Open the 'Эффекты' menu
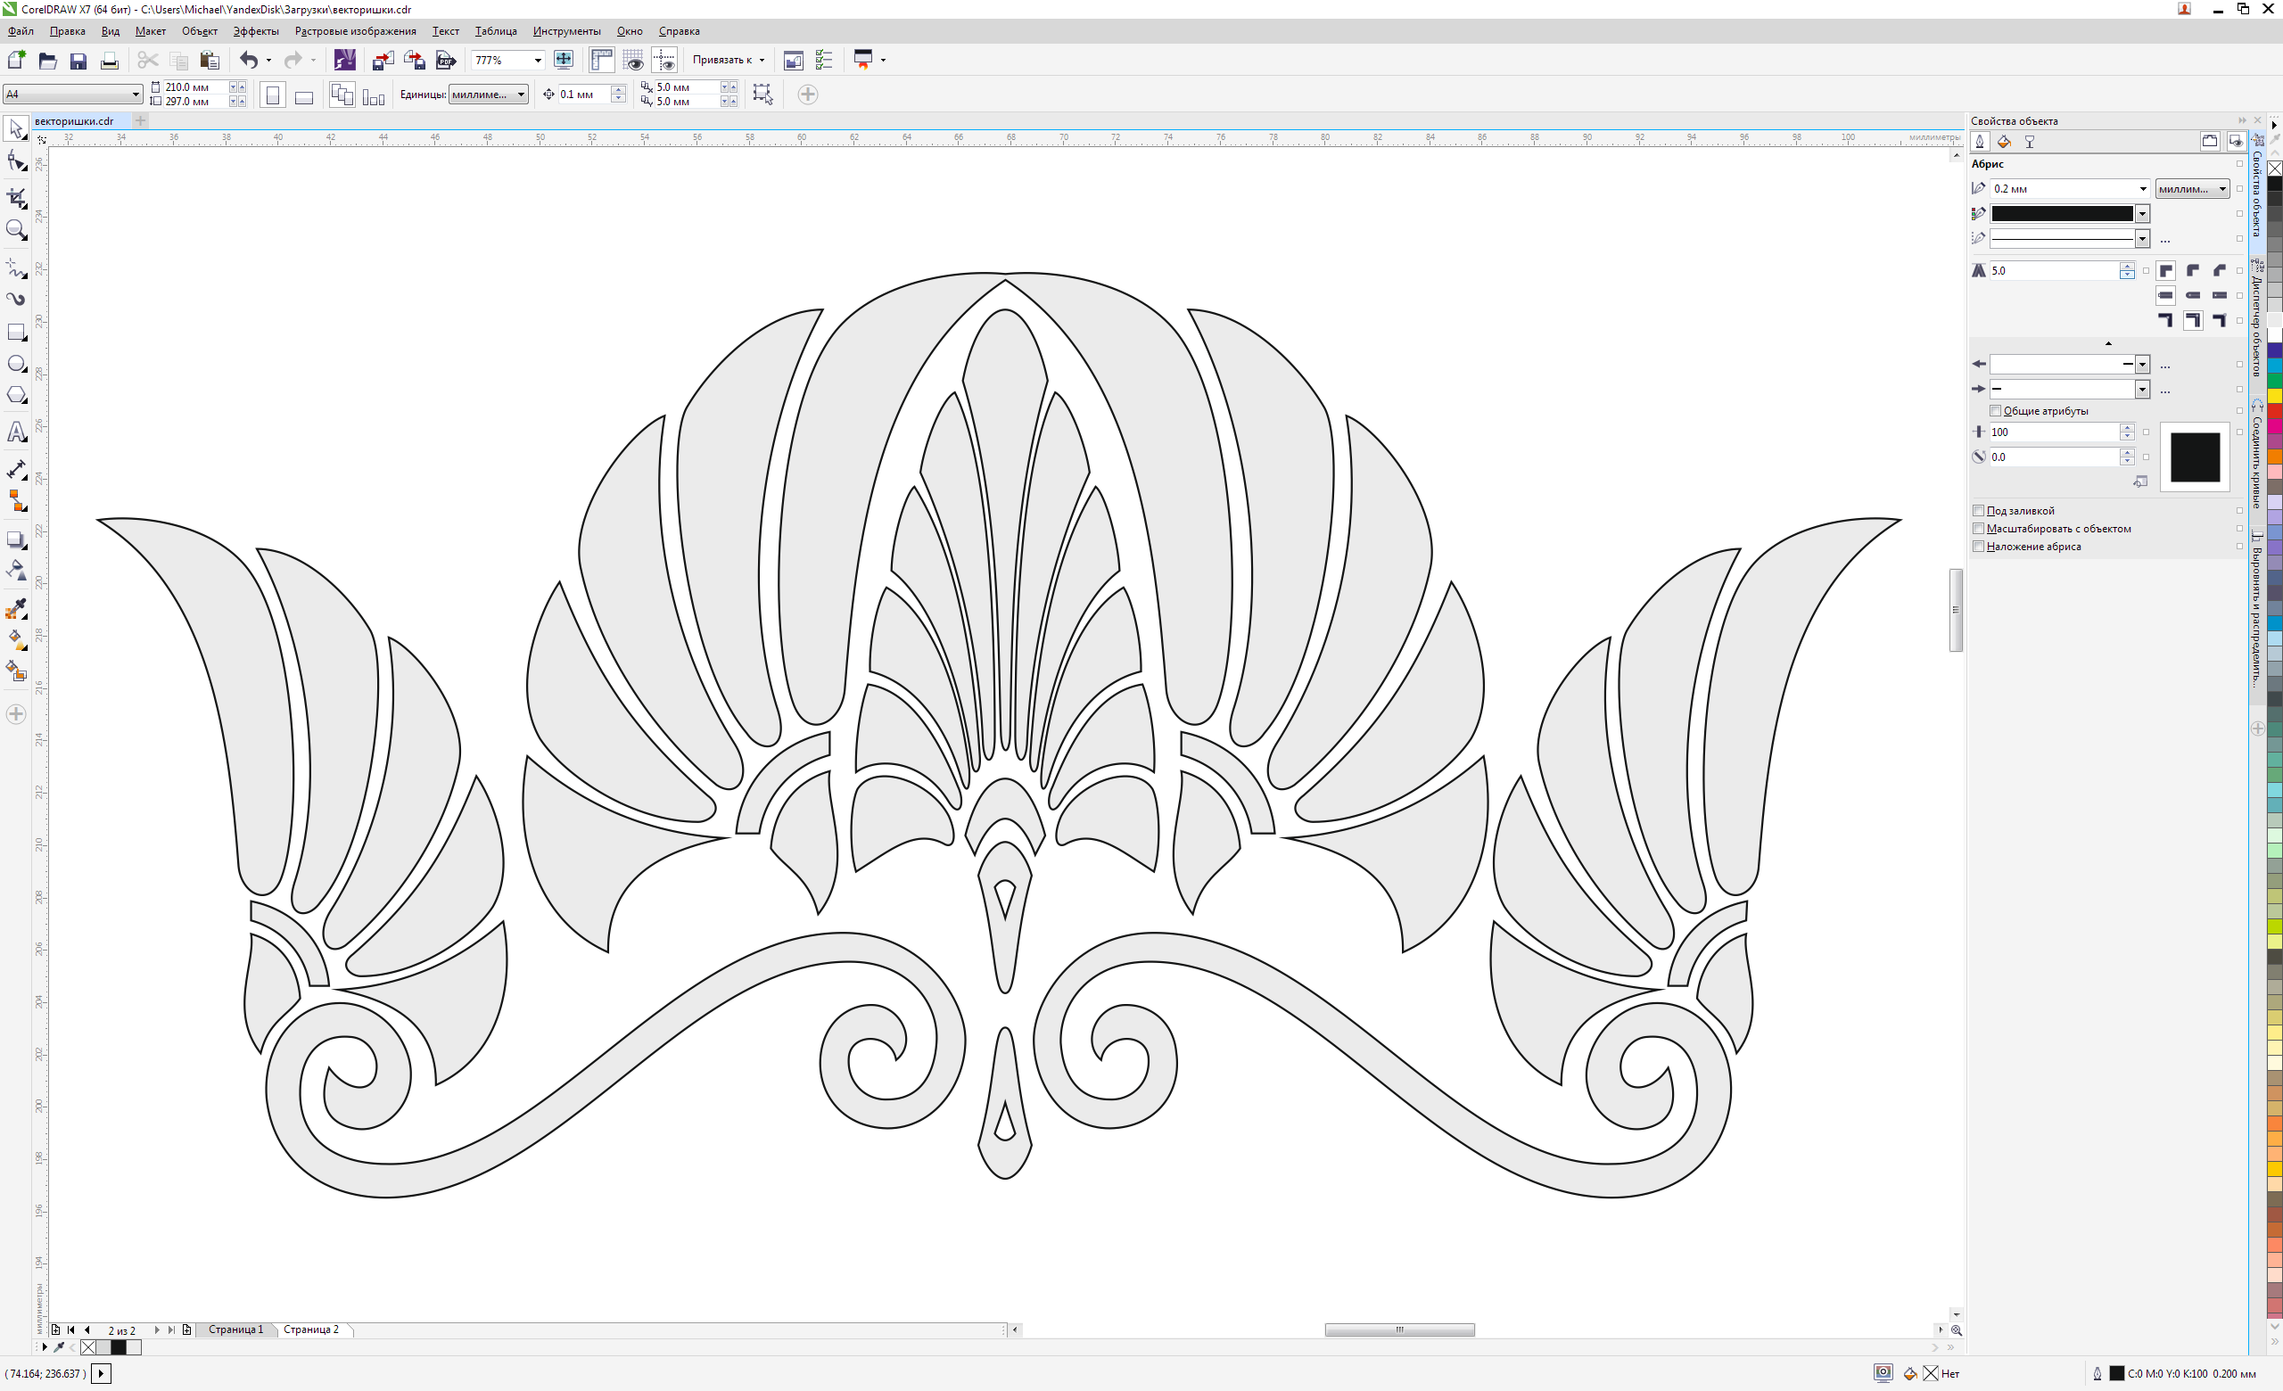The image size is (2283, 1391). tap(255, 31)
